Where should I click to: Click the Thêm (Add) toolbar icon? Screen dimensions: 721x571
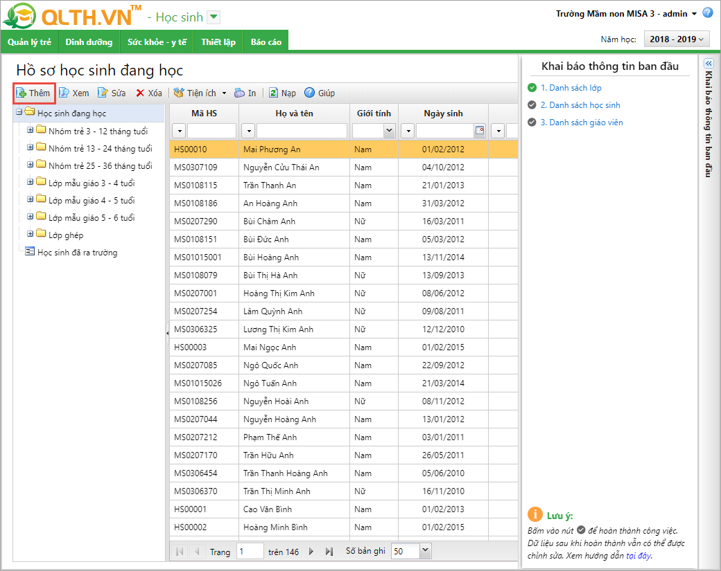21,93
